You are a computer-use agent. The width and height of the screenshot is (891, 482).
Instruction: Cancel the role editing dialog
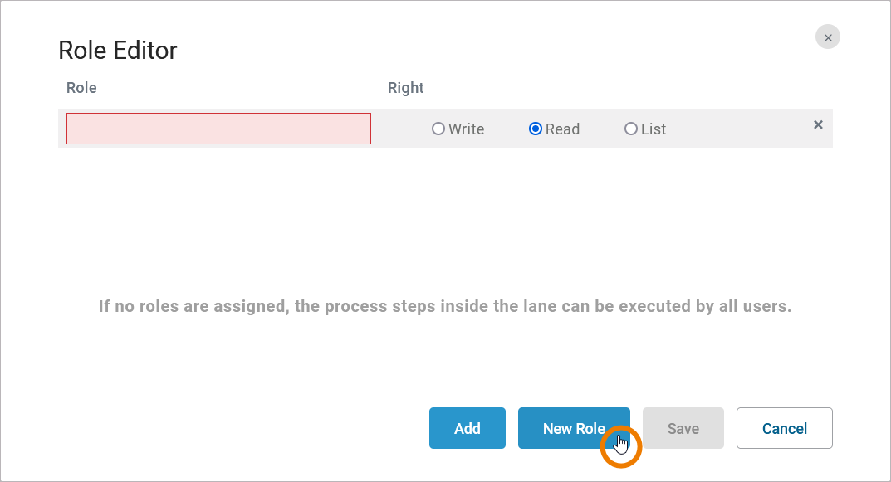[x=784, y=428]
